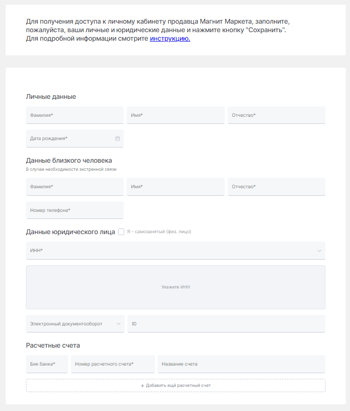Click the Номер расчетного счета field
Viewport: 350px width, 411px height.
tap(113, 364)
